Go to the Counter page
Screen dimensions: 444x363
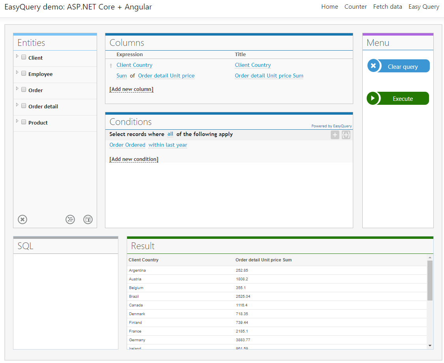tap(355, 7)
